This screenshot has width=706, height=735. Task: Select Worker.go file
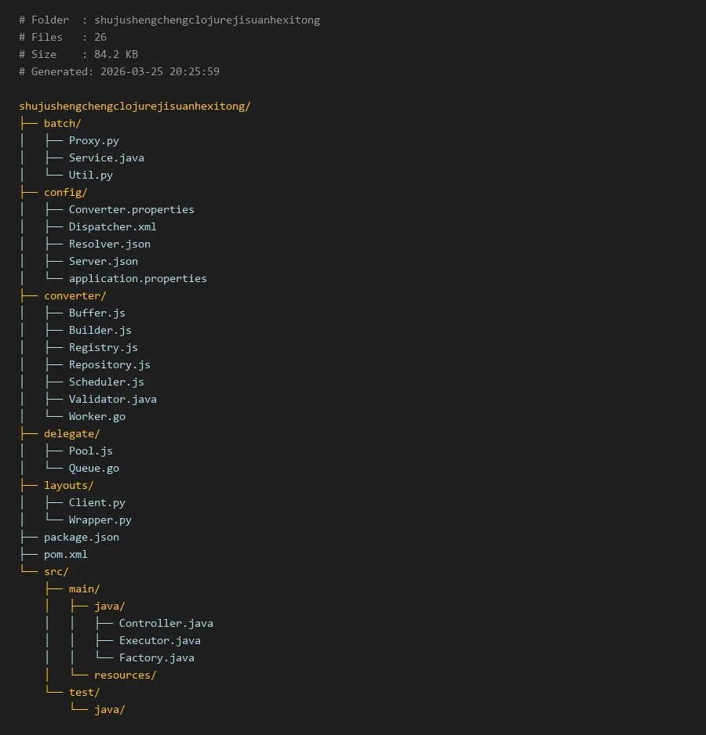[96, 416]
